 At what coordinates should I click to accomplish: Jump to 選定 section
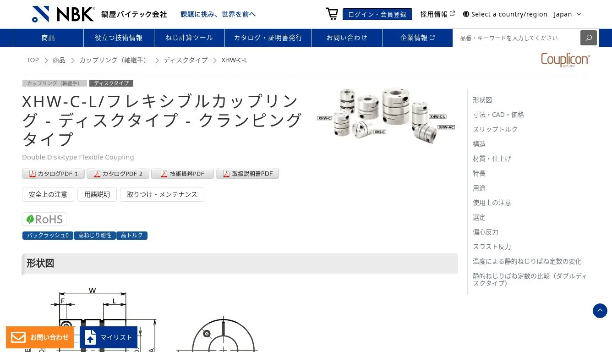[479, 217]
